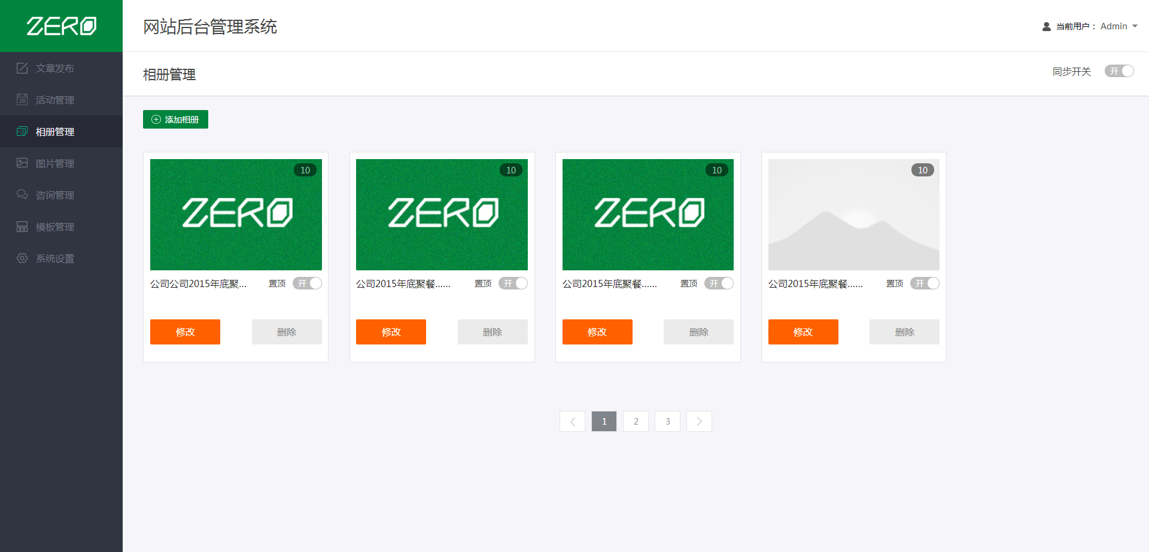Click 删除 on the third album card
Screen dimensions: 1149x552
[x=698, y=332]
